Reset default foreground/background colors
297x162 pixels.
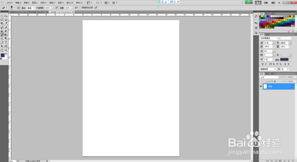click(1, 59)
